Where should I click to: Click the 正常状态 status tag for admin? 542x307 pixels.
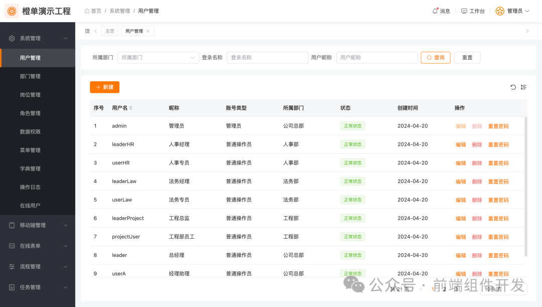click(x=352, y=126)
